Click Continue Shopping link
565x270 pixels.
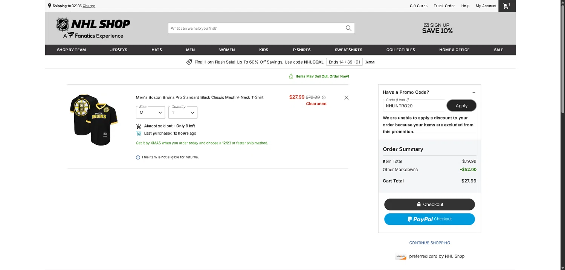click(430, 243)
